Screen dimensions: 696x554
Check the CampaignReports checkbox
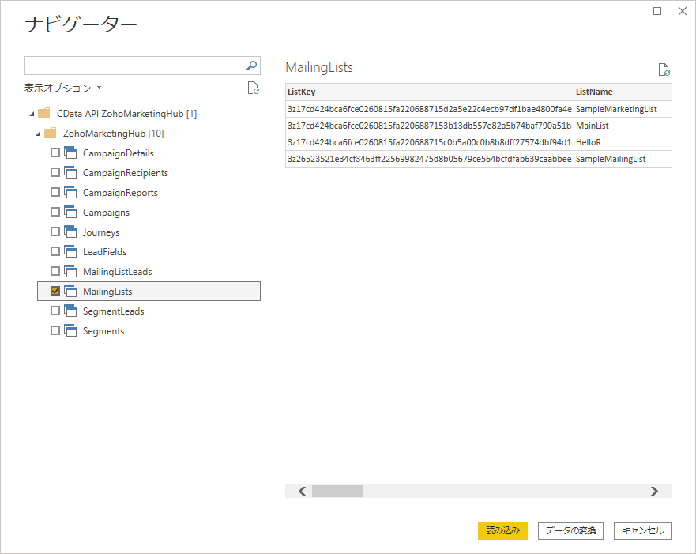click(x=55, y=192)
